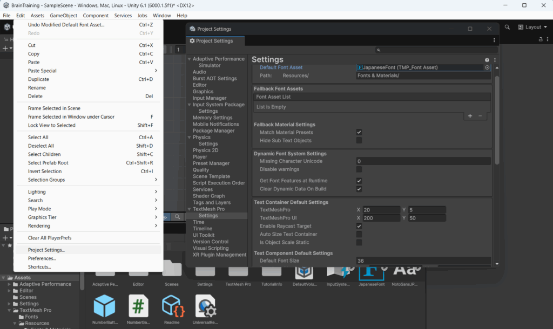Screen dimensions: 553x329
Task: Expand Adaptive Performance folder in Assets tree
Action: (x=9, y=284)
